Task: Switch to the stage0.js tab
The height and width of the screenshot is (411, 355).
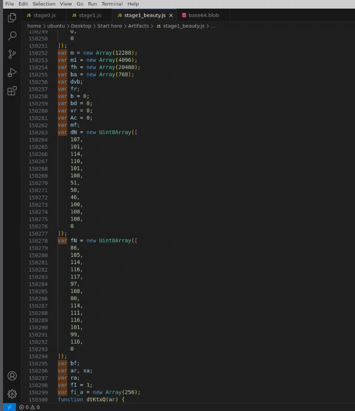Action: (43, 15)
